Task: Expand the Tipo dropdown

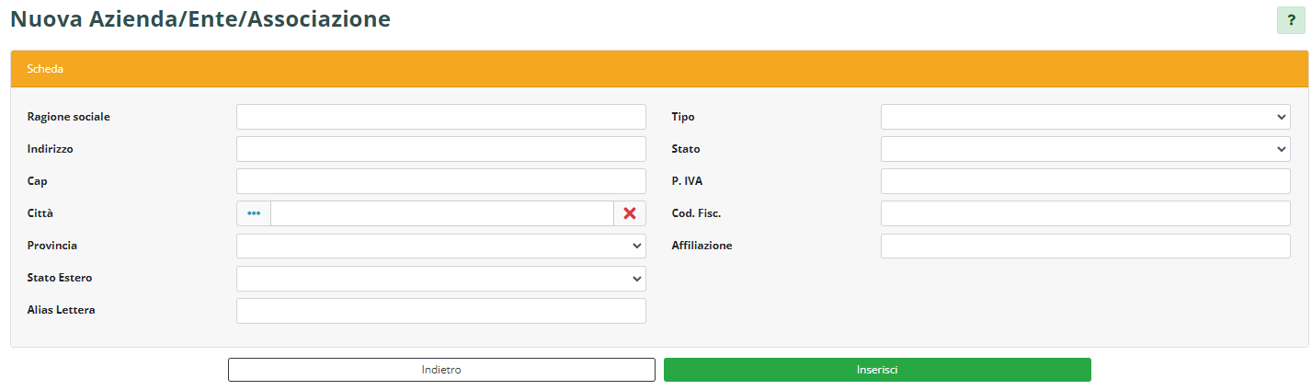Action: pos(1085,117)
